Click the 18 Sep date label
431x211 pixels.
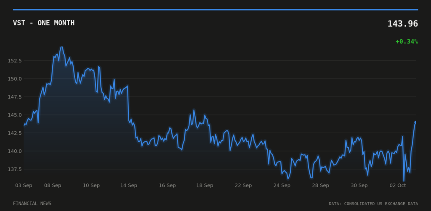(205, 185)
